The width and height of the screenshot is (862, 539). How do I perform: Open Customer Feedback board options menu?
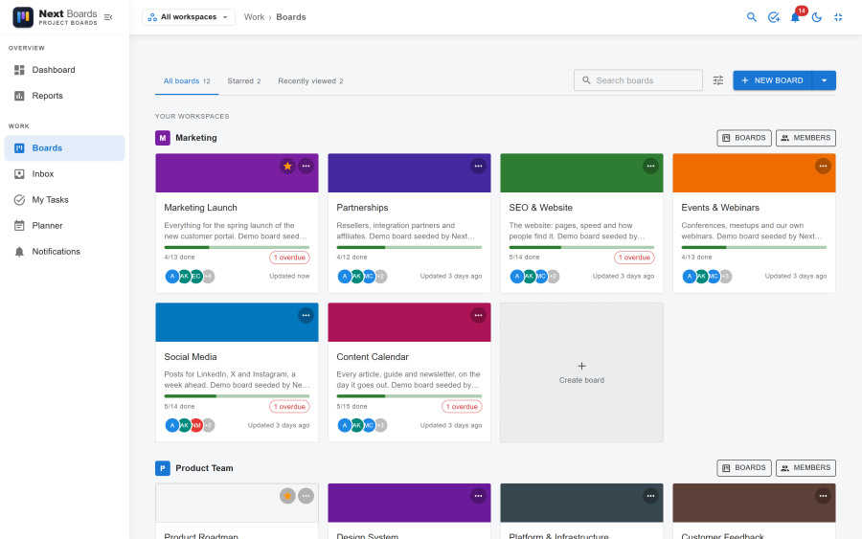click(823, 496)
